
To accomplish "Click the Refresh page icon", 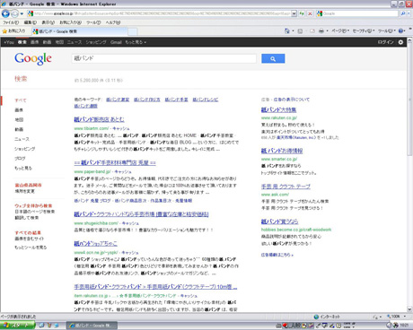I will [x=302, y=13].
